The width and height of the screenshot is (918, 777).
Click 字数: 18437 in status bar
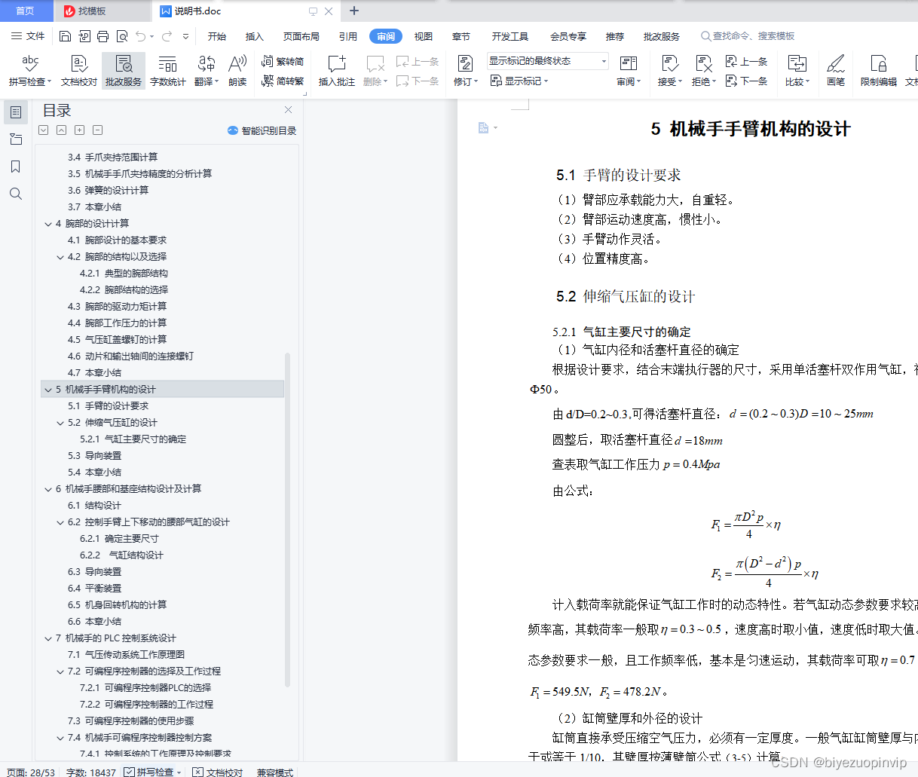click(91, 772)
